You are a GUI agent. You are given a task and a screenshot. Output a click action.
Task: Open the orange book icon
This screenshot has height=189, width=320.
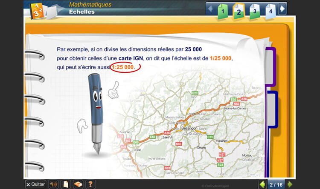78,184
